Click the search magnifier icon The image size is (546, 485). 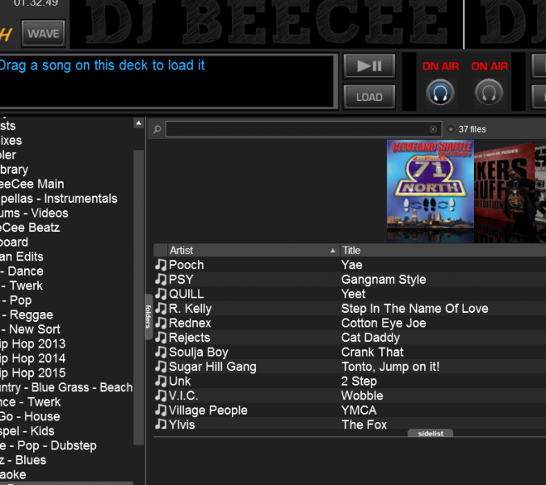[157, 129]
